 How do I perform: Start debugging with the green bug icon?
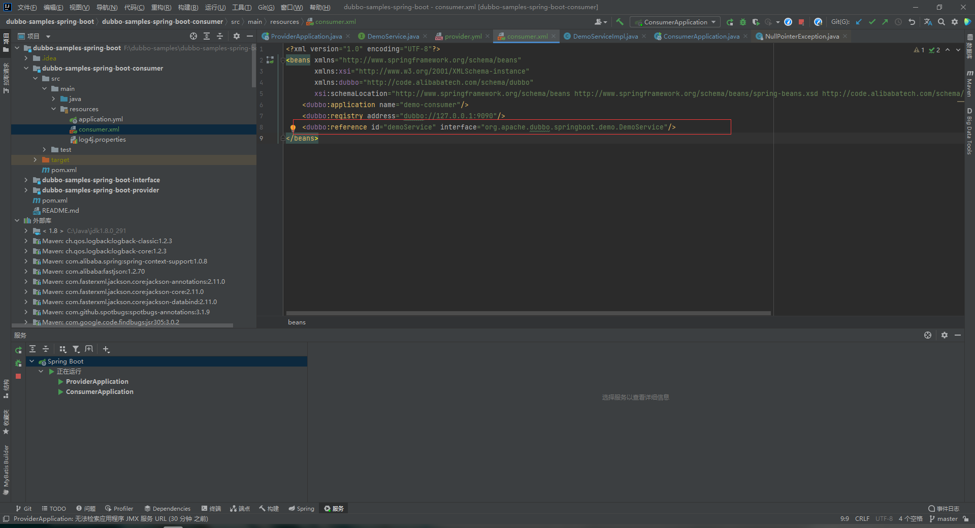(743, 22)
